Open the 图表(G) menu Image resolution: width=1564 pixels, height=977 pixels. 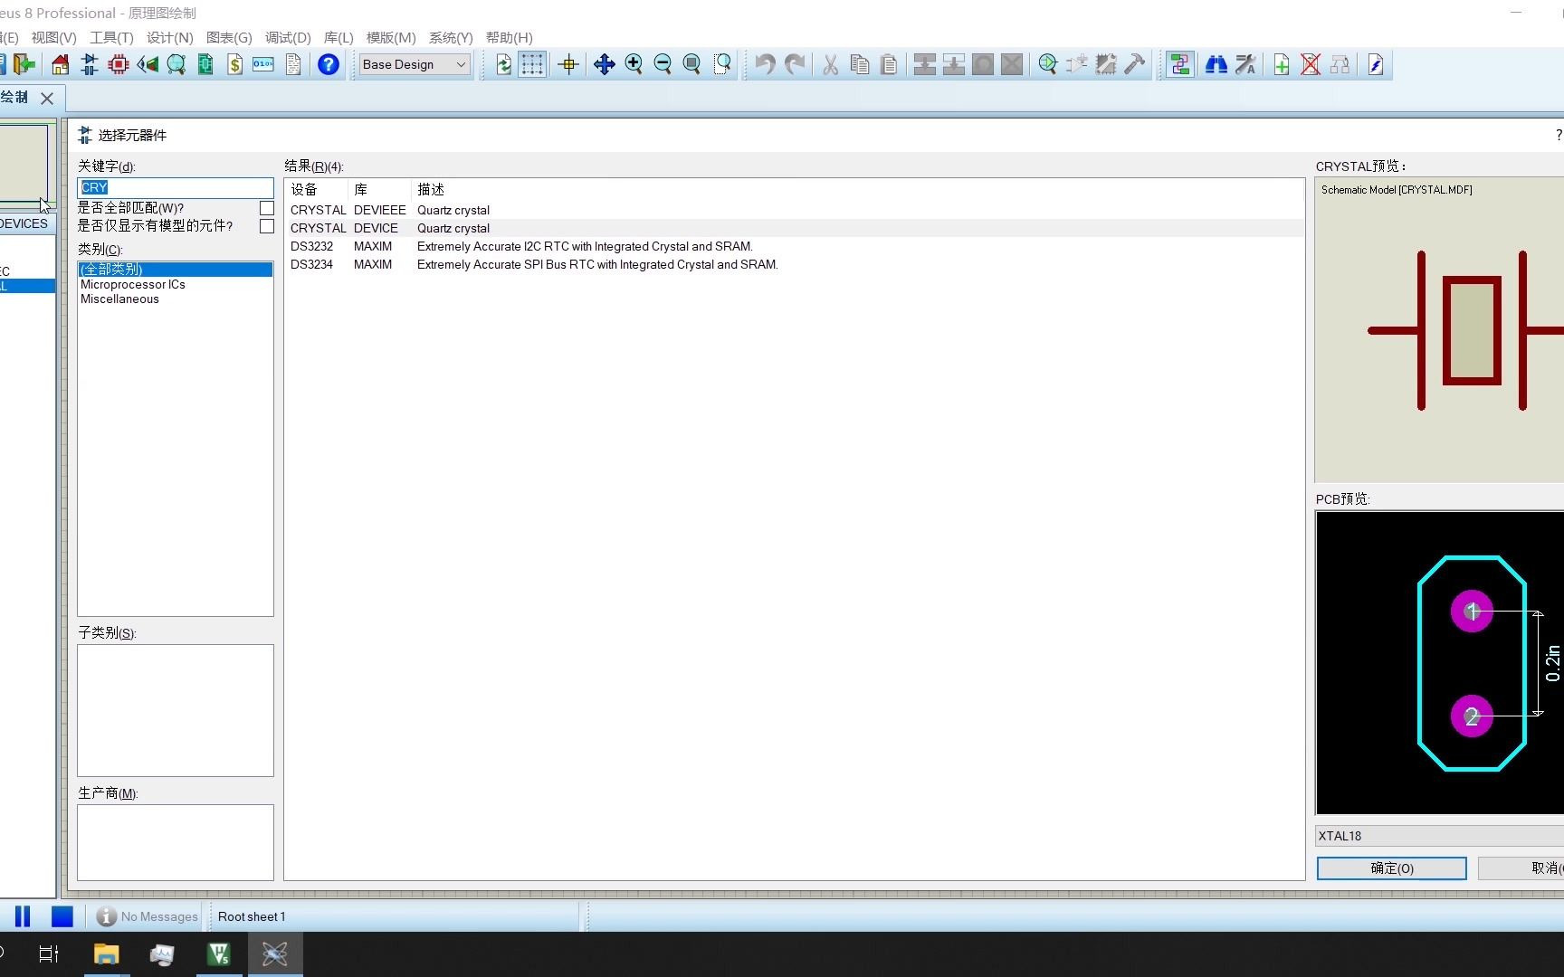pos(229,37)
